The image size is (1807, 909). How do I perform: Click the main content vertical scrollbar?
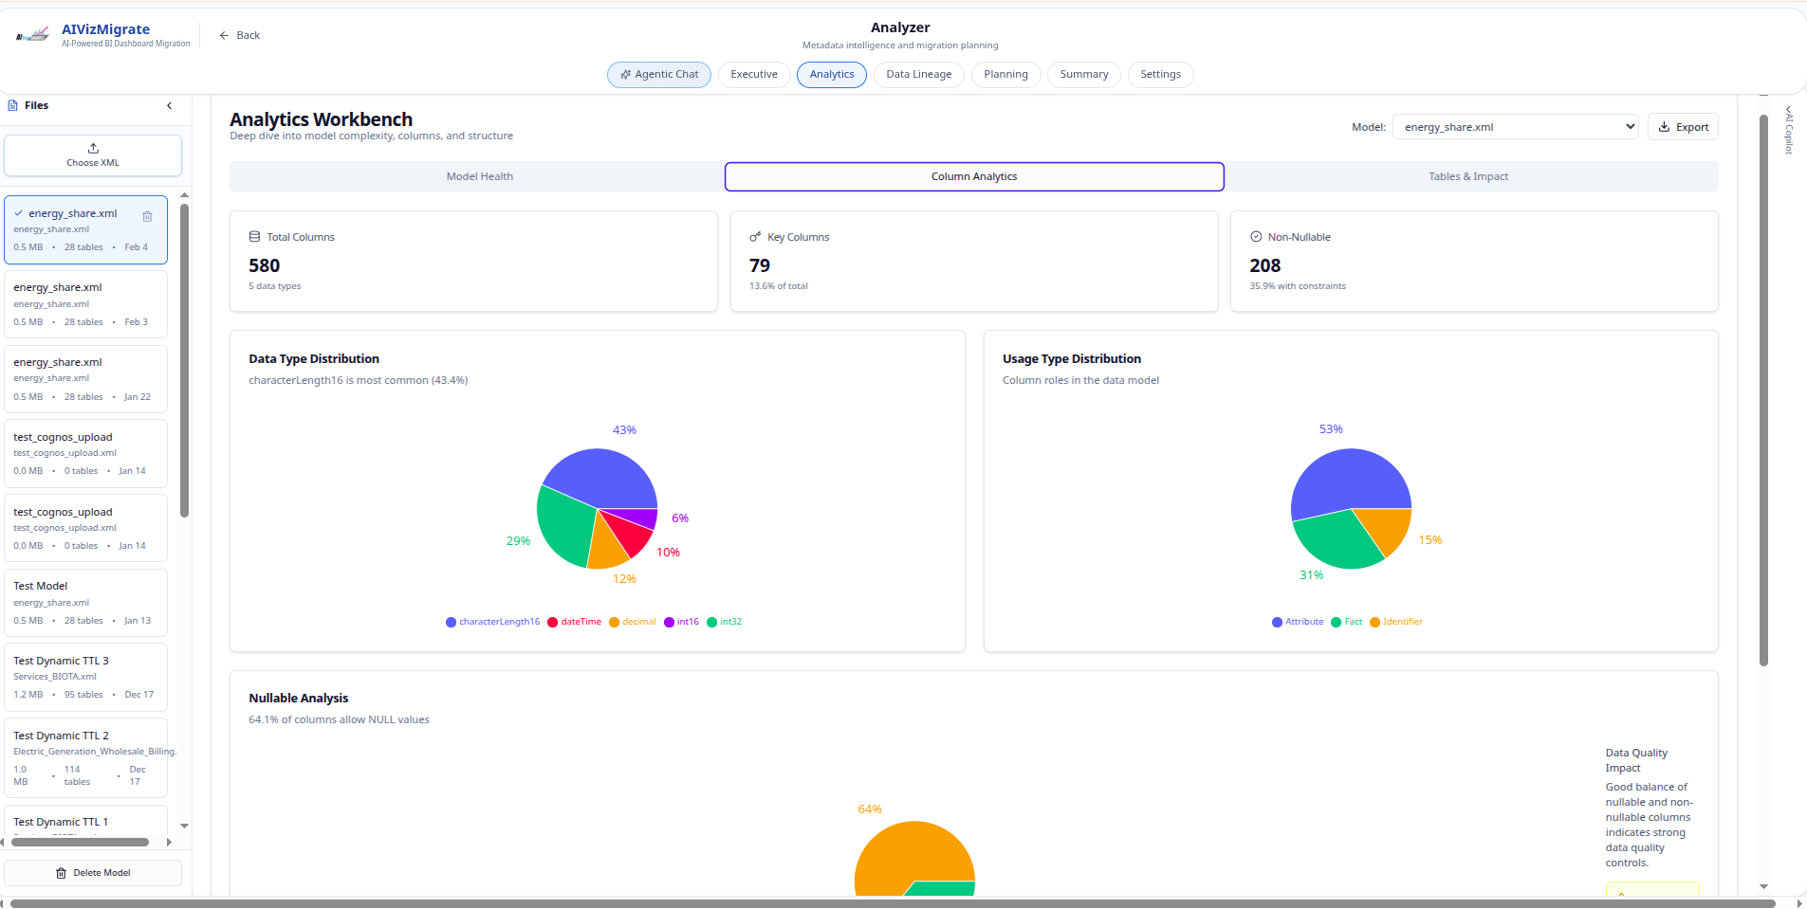(x=1763, y=391)
